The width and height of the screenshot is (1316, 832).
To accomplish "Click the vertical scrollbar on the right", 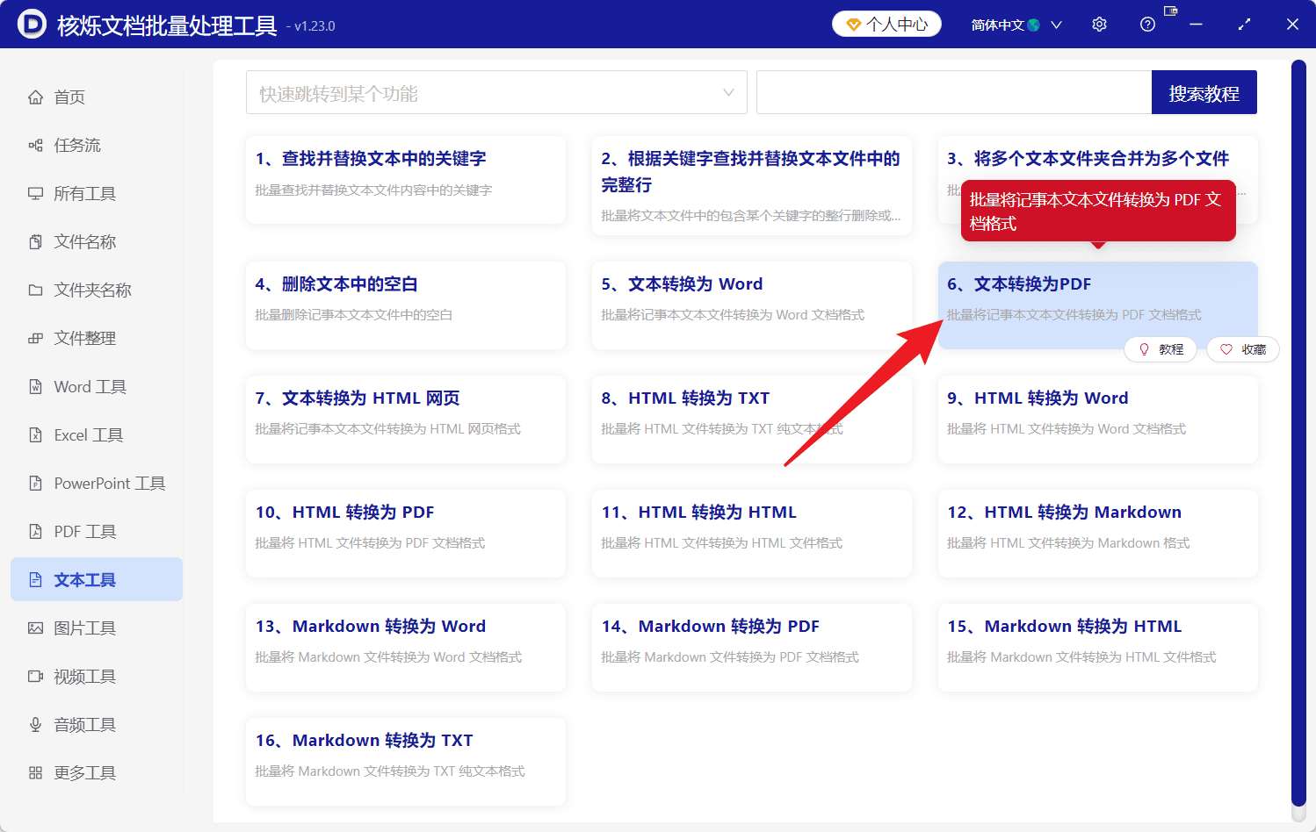I will pyautogui.click(x=1298, y=433).
